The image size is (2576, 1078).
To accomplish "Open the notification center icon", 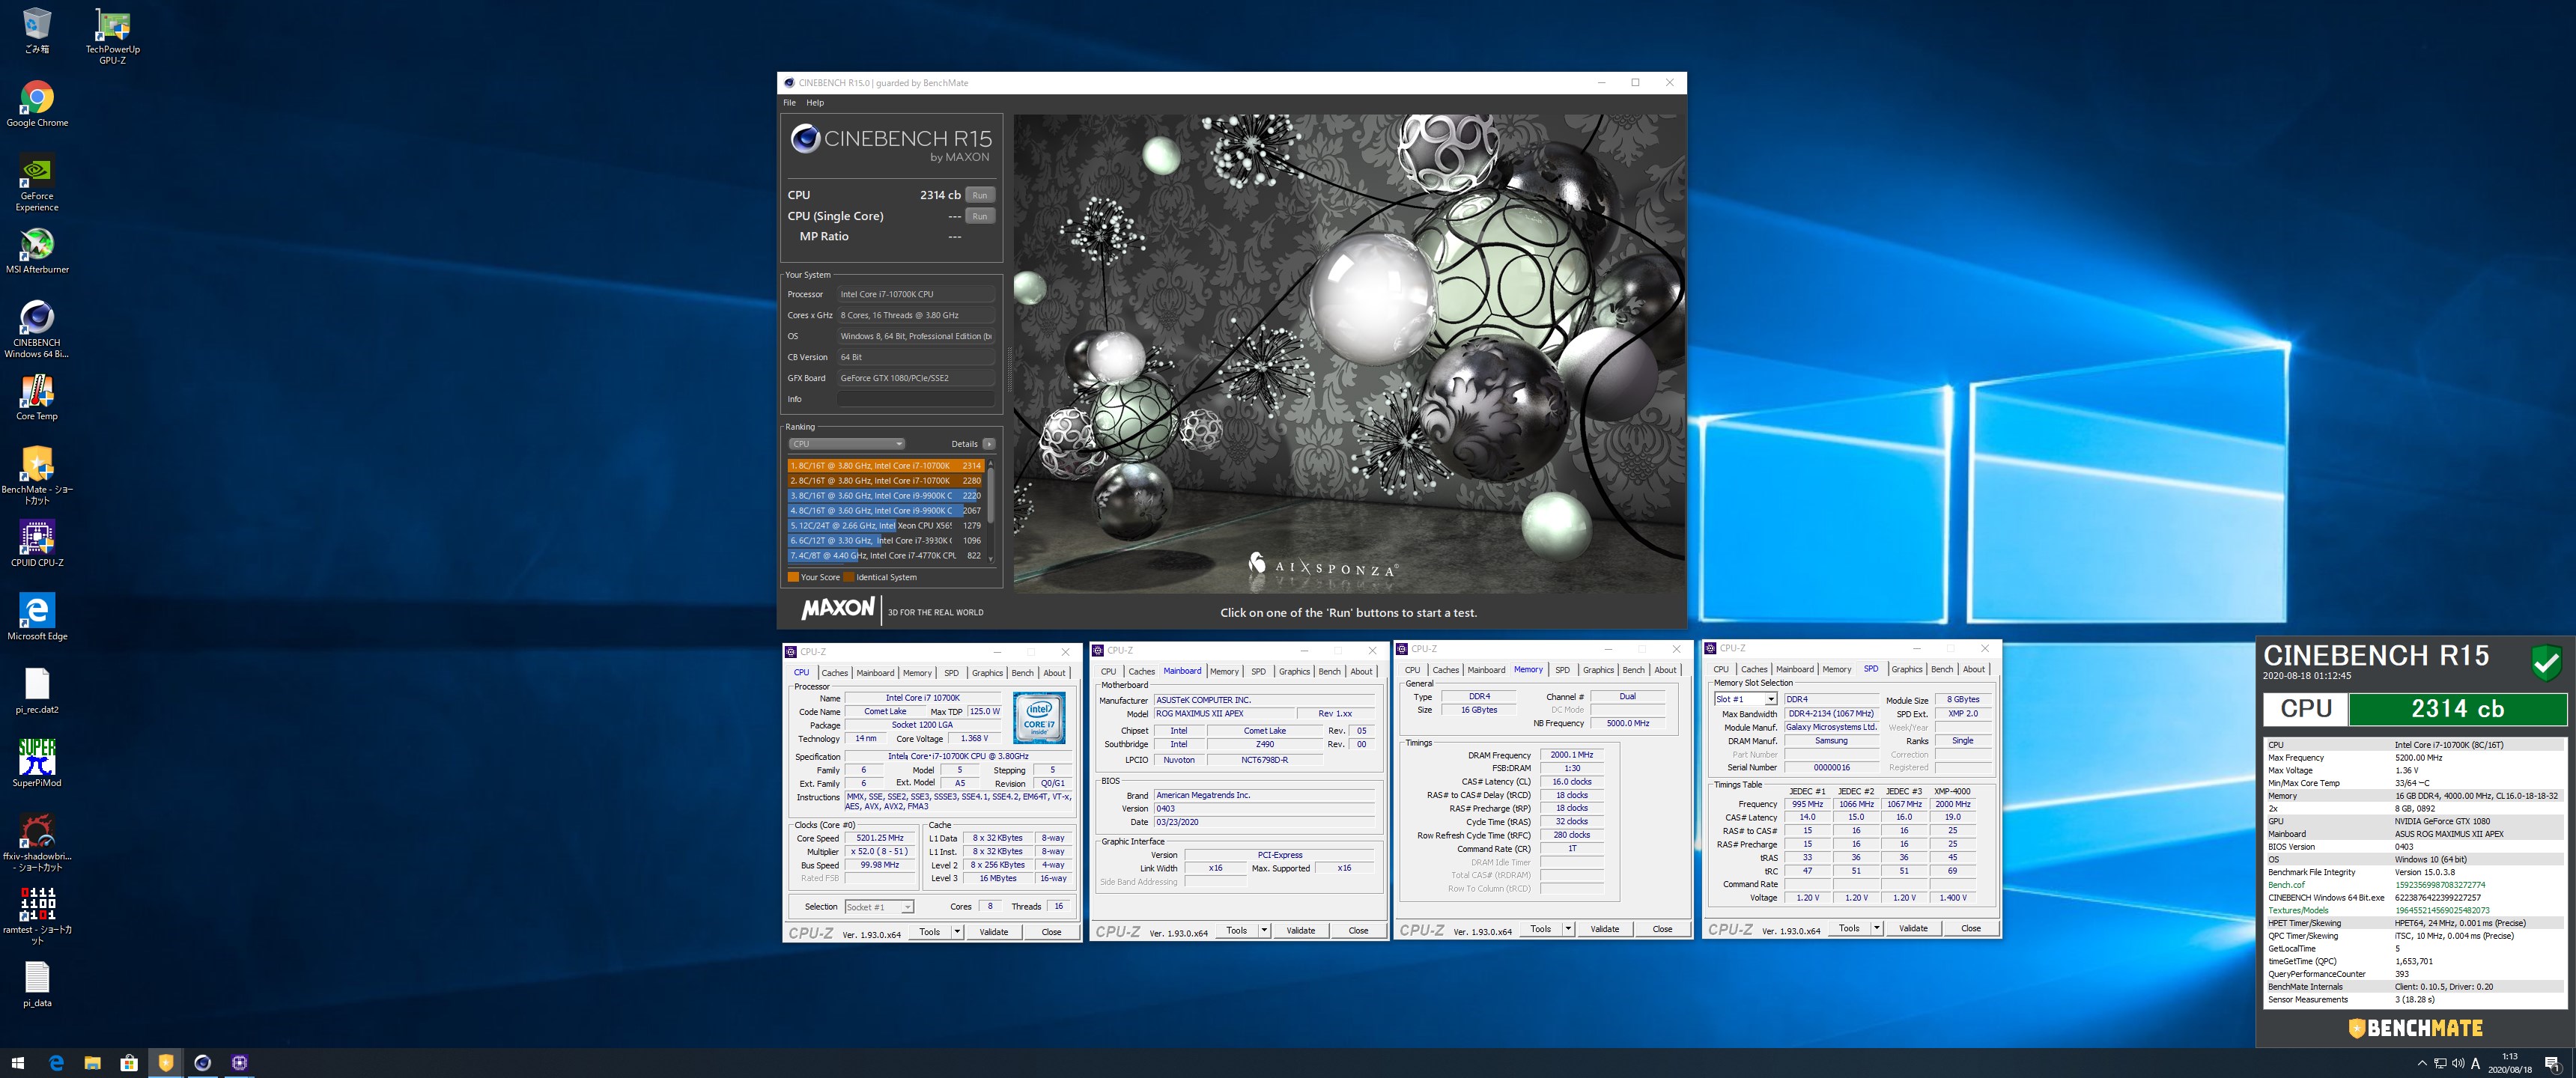I will (2552, 1063).
